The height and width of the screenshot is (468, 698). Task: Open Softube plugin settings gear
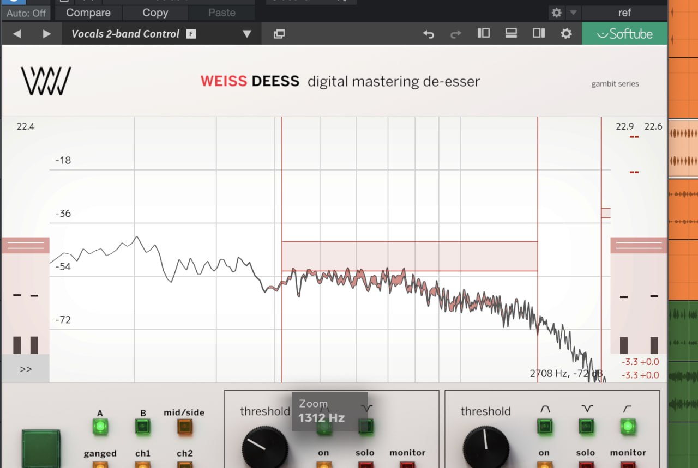tap(567, 34)
